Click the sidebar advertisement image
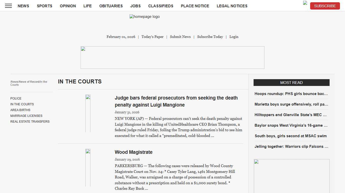This screenshot has height=193, width=345. (x=292, y=176)
